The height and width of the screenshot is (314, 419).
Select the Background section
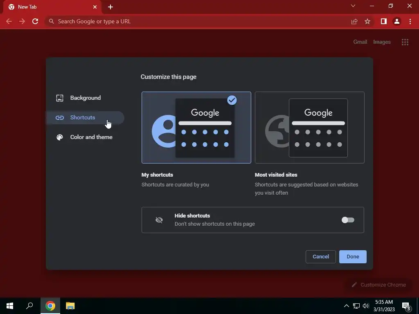(x=85, y=98)
